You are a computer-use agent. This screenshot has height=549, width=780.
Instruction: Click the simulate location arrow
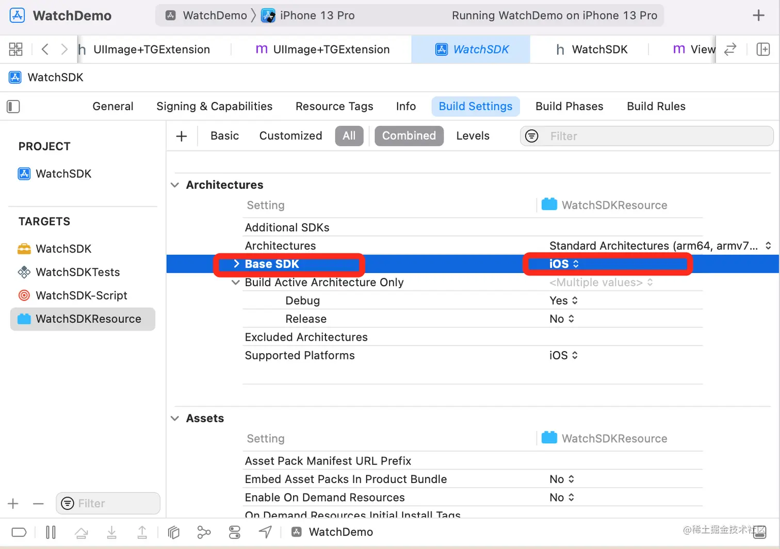click(265, 532)
